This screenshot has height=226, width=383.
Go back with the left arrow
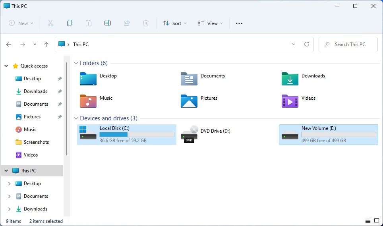tap(9, 44)
